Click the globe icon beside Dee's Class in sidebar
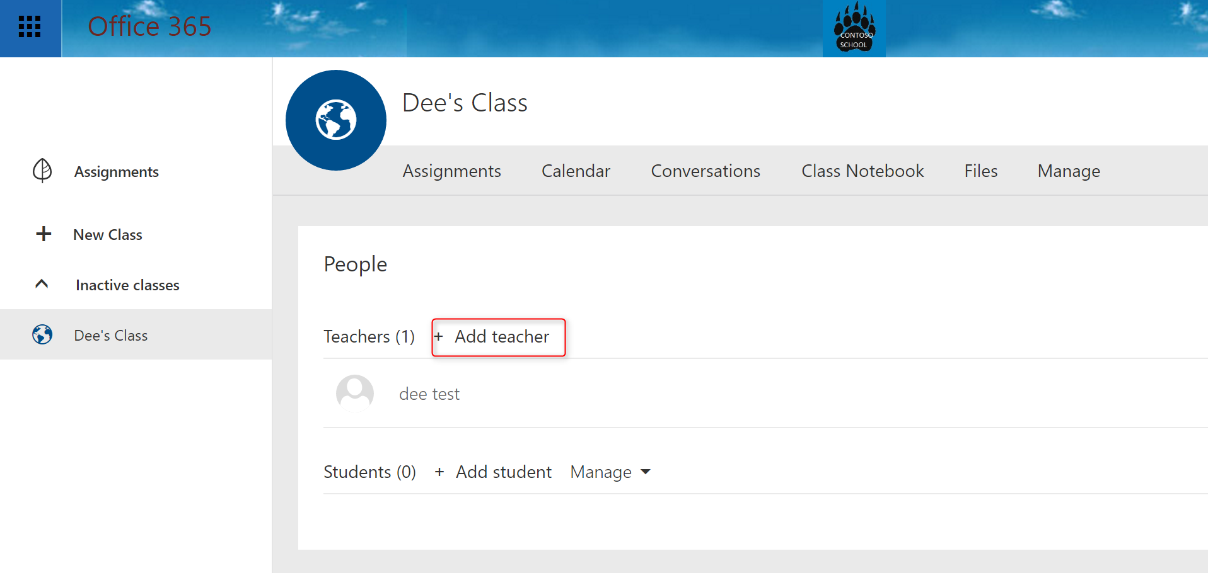This screenshot has height=573, width=1208. pyautogui.click(x=42, y=334)
